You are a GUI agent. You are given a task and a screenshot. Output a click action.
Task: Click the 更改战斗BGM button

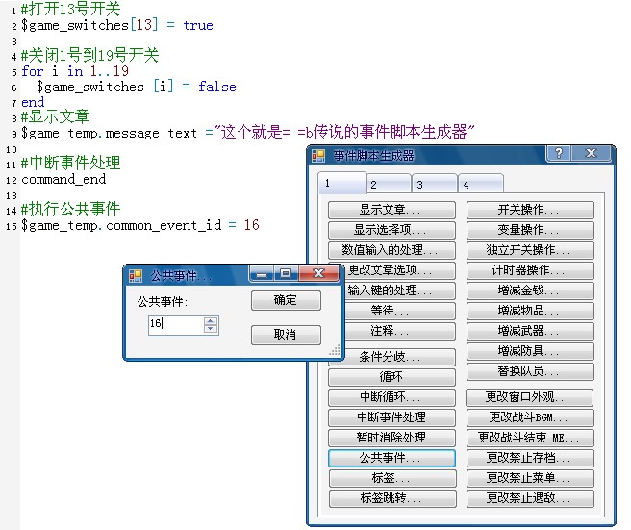[530, 417]
